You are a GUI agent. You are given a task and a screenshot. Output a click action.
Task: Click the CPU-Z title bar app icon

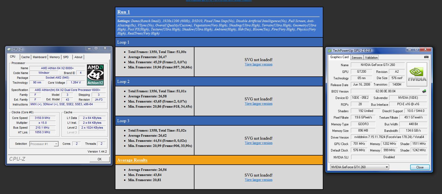coord(9,49)
